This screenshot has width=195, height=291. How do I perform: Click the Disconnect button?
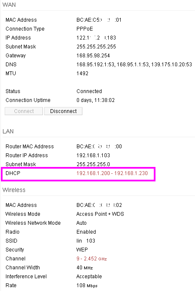[63, 111]
